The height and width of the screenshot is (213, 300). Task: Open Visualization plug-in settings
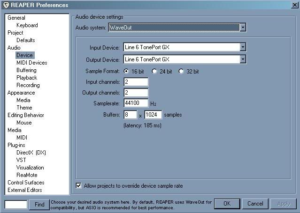pyautogui.click(x=30, y=168)
